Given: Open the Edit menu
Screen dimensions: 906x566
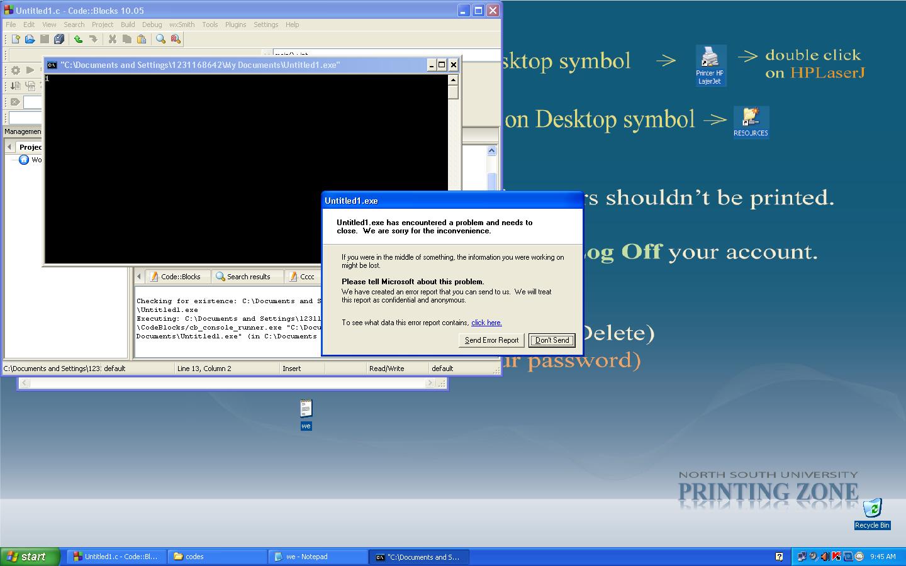Looking at the screenshot, I should click(x=29, y=25).
